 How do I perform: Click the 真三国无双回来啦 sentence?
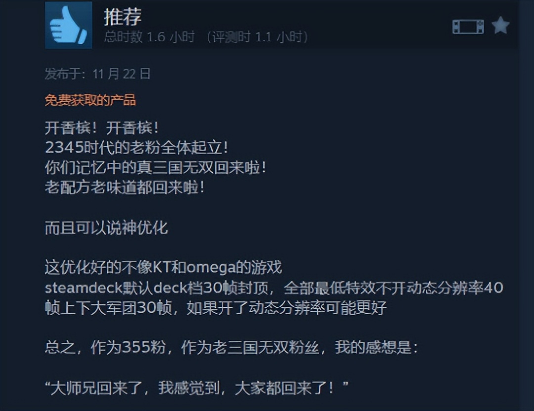tap(156, 167)
